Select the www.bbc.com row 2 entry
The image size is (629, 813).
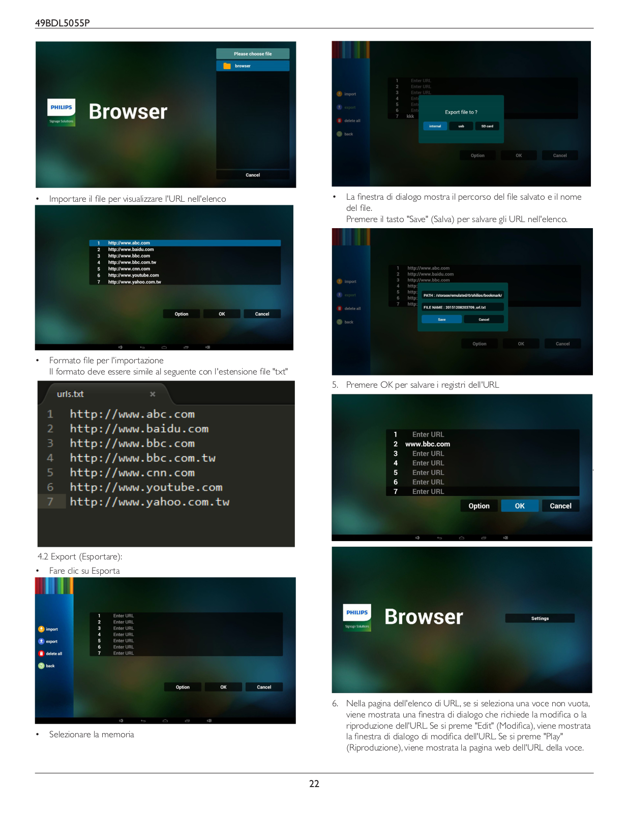click(483, 444)
